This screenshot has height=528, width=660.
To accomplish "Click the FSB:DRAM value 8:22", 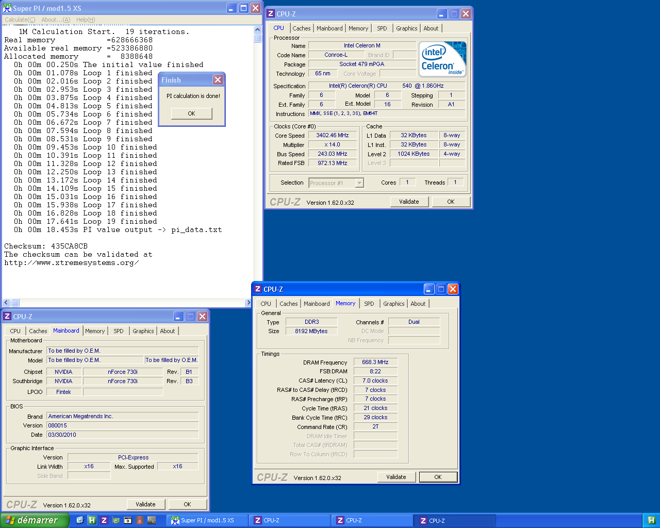I will 375,371.
